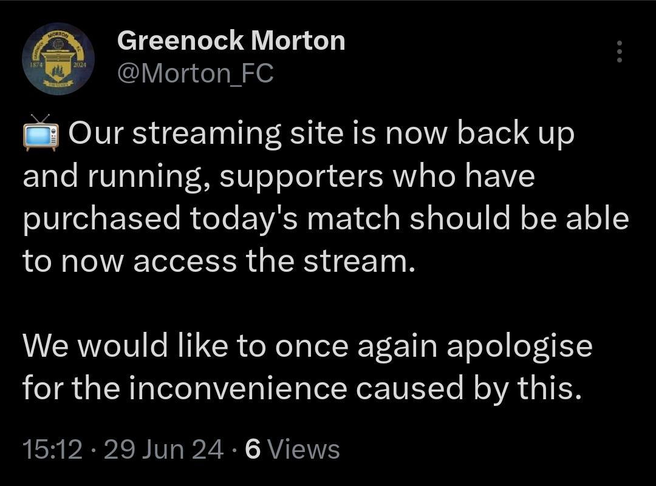Click the 15:12 post timestamp

pos(52,450)
